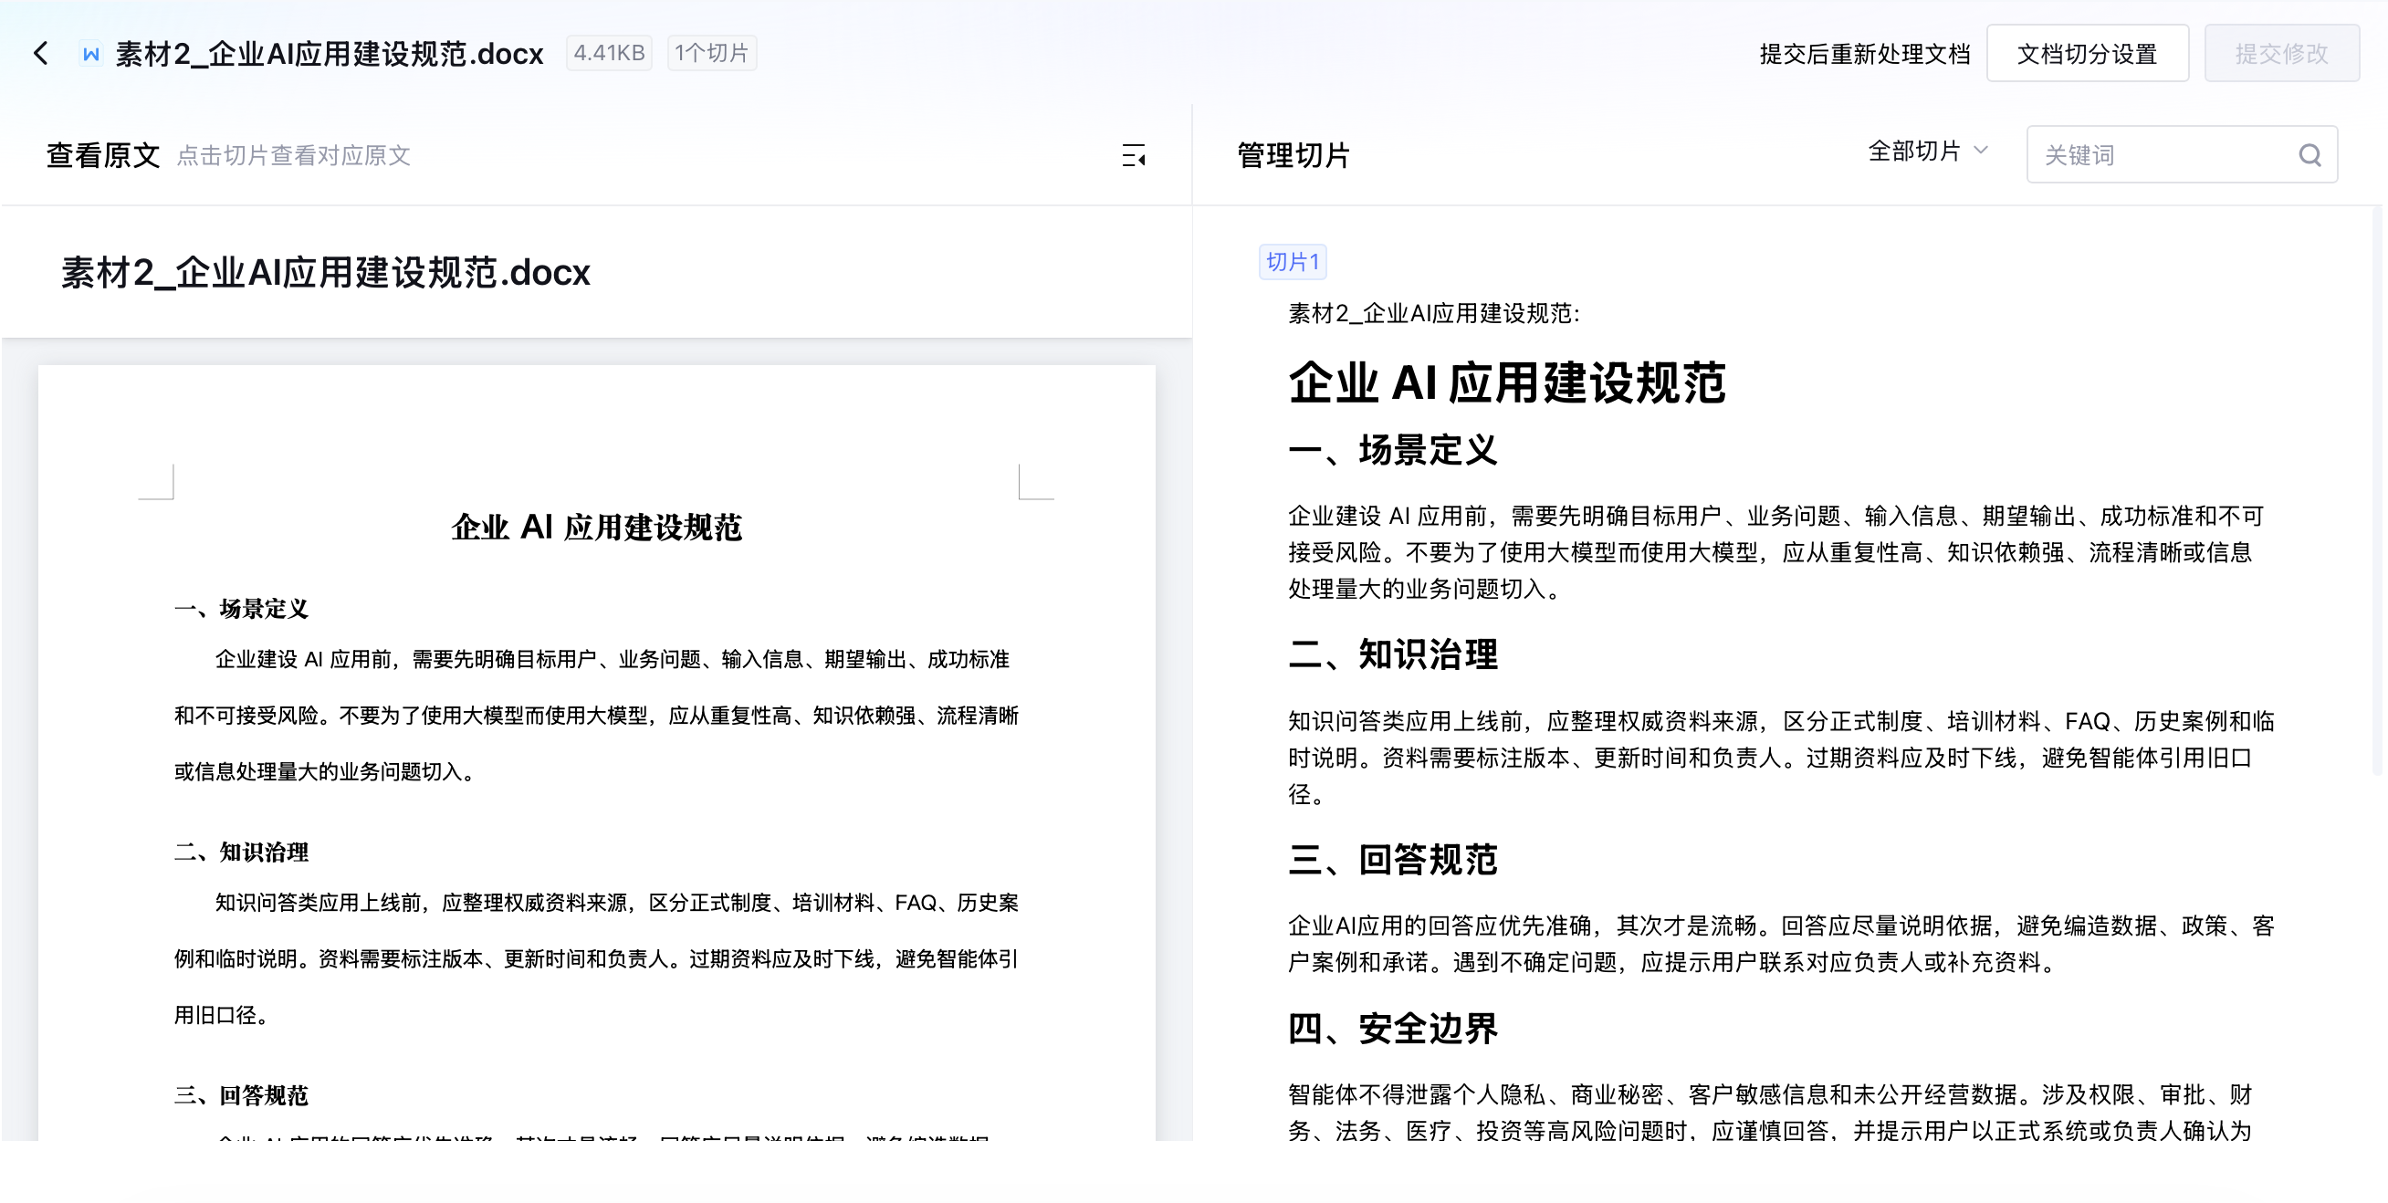
Task: Click slice heading 四、安全边界
Action: (x=1392, y=1028)
